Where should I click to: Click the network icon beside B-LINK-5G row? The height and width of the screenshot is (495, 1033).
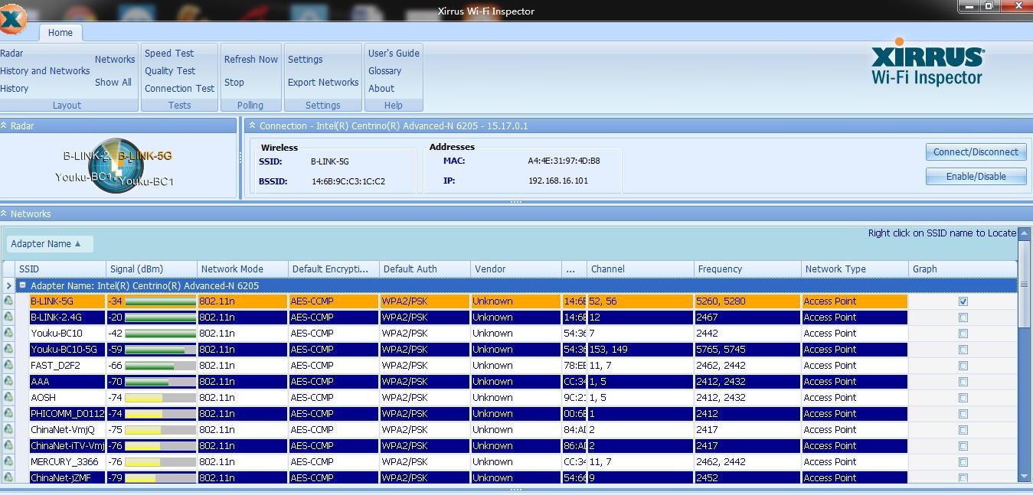coord(8,301)
